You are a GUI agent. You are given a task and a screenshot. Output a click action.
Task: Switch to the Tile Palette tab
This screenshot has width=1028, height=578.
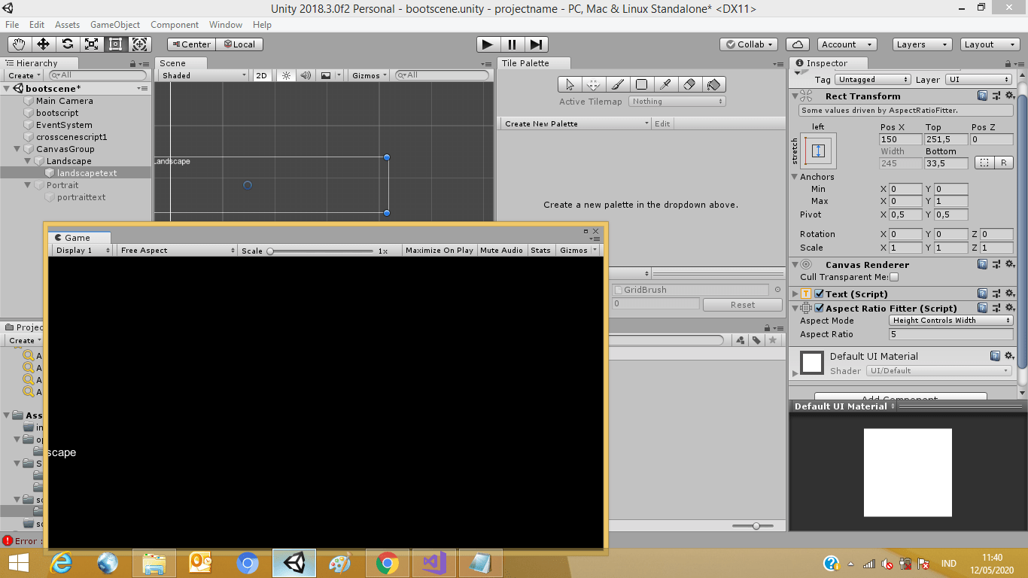(525, 63)
